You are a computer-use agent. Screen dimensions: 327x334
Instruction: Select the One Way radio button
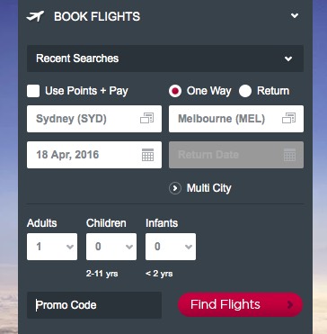(x=175, y=91)
